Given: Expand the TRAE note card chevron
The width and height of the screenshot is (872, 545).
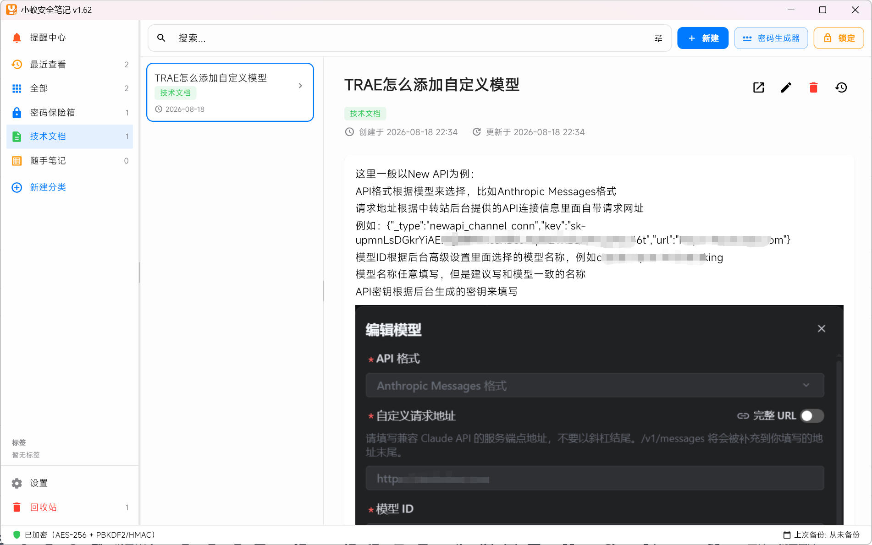Looking at the screenshot, I should tap(300, 86).
